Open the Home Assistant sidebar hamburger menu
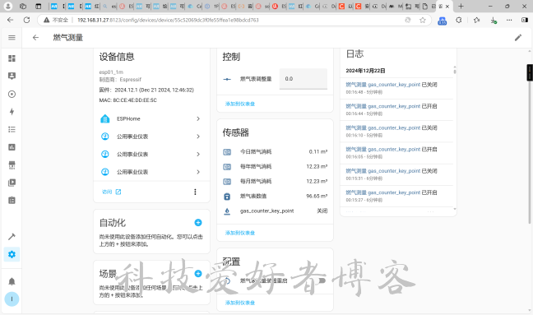The width and height of the screenshot is (533, 315). coord(12,37)
